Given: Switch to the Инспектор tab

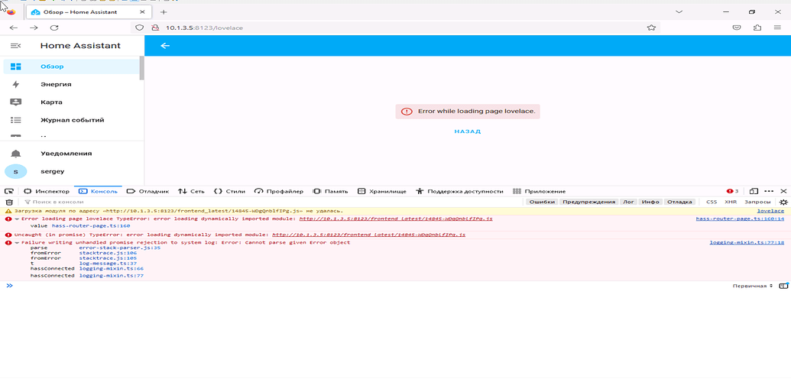Looking at the screenshot, I should pos(47,191).
